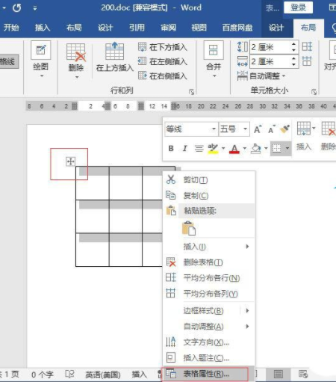Viewport: 336px width, 382px height.
Task: Open the font color dropdown arrow
Action: (x=245, y=149)
